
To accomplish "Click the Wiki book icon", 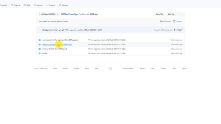I will [25, 5].
